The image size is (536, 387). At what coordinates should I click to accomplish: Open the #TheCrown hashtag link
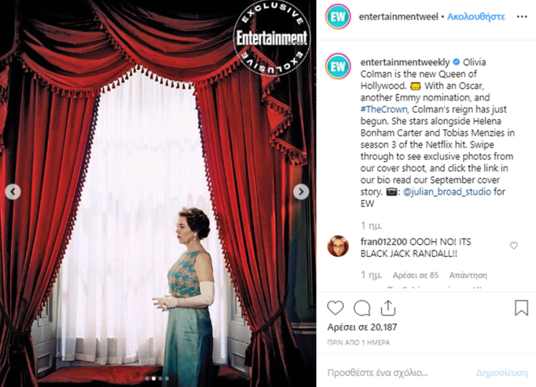click(x=384, y=109)
